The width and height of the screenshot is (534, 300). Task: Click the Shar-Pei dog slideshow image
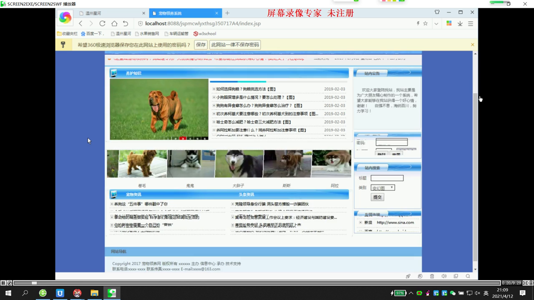pos(159,109)
